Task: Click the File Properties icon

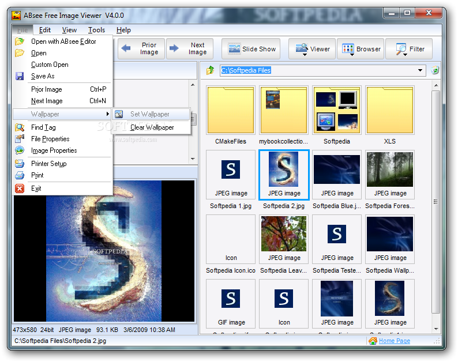Action: [x=20, y=139]
